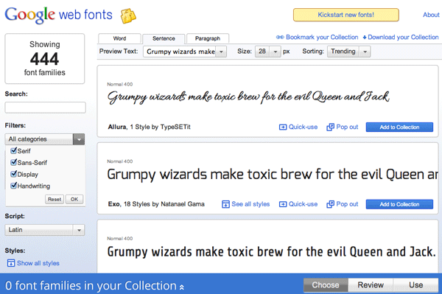Click the Quick-use icon for Allura font
442x294 pixels.
click(283, 127)
